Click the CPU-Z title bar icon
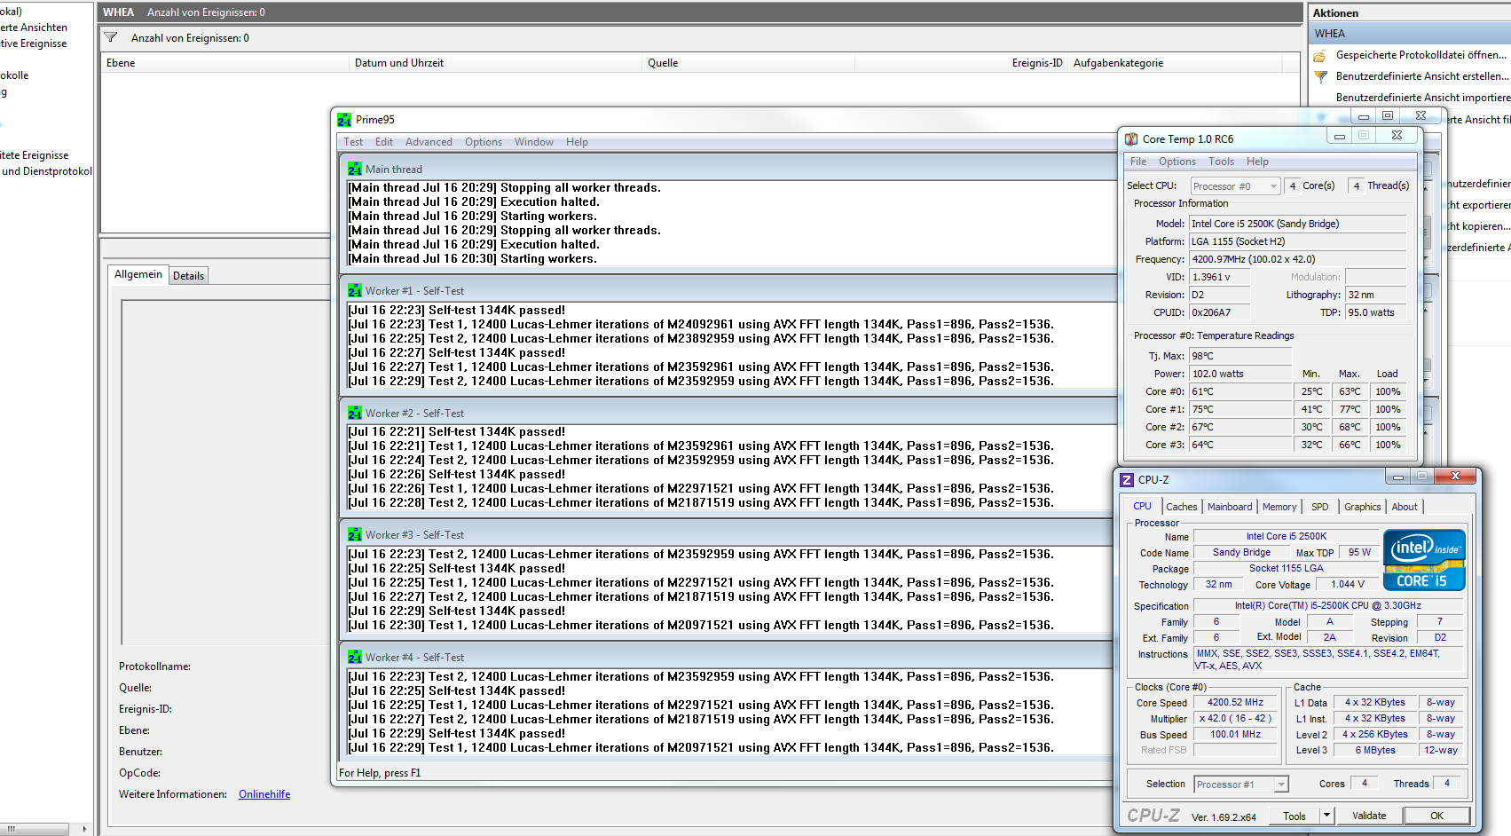Image resolution: width=1511 pixels, height=836 pixels. pyautogui.click(x=1127, y=479)
